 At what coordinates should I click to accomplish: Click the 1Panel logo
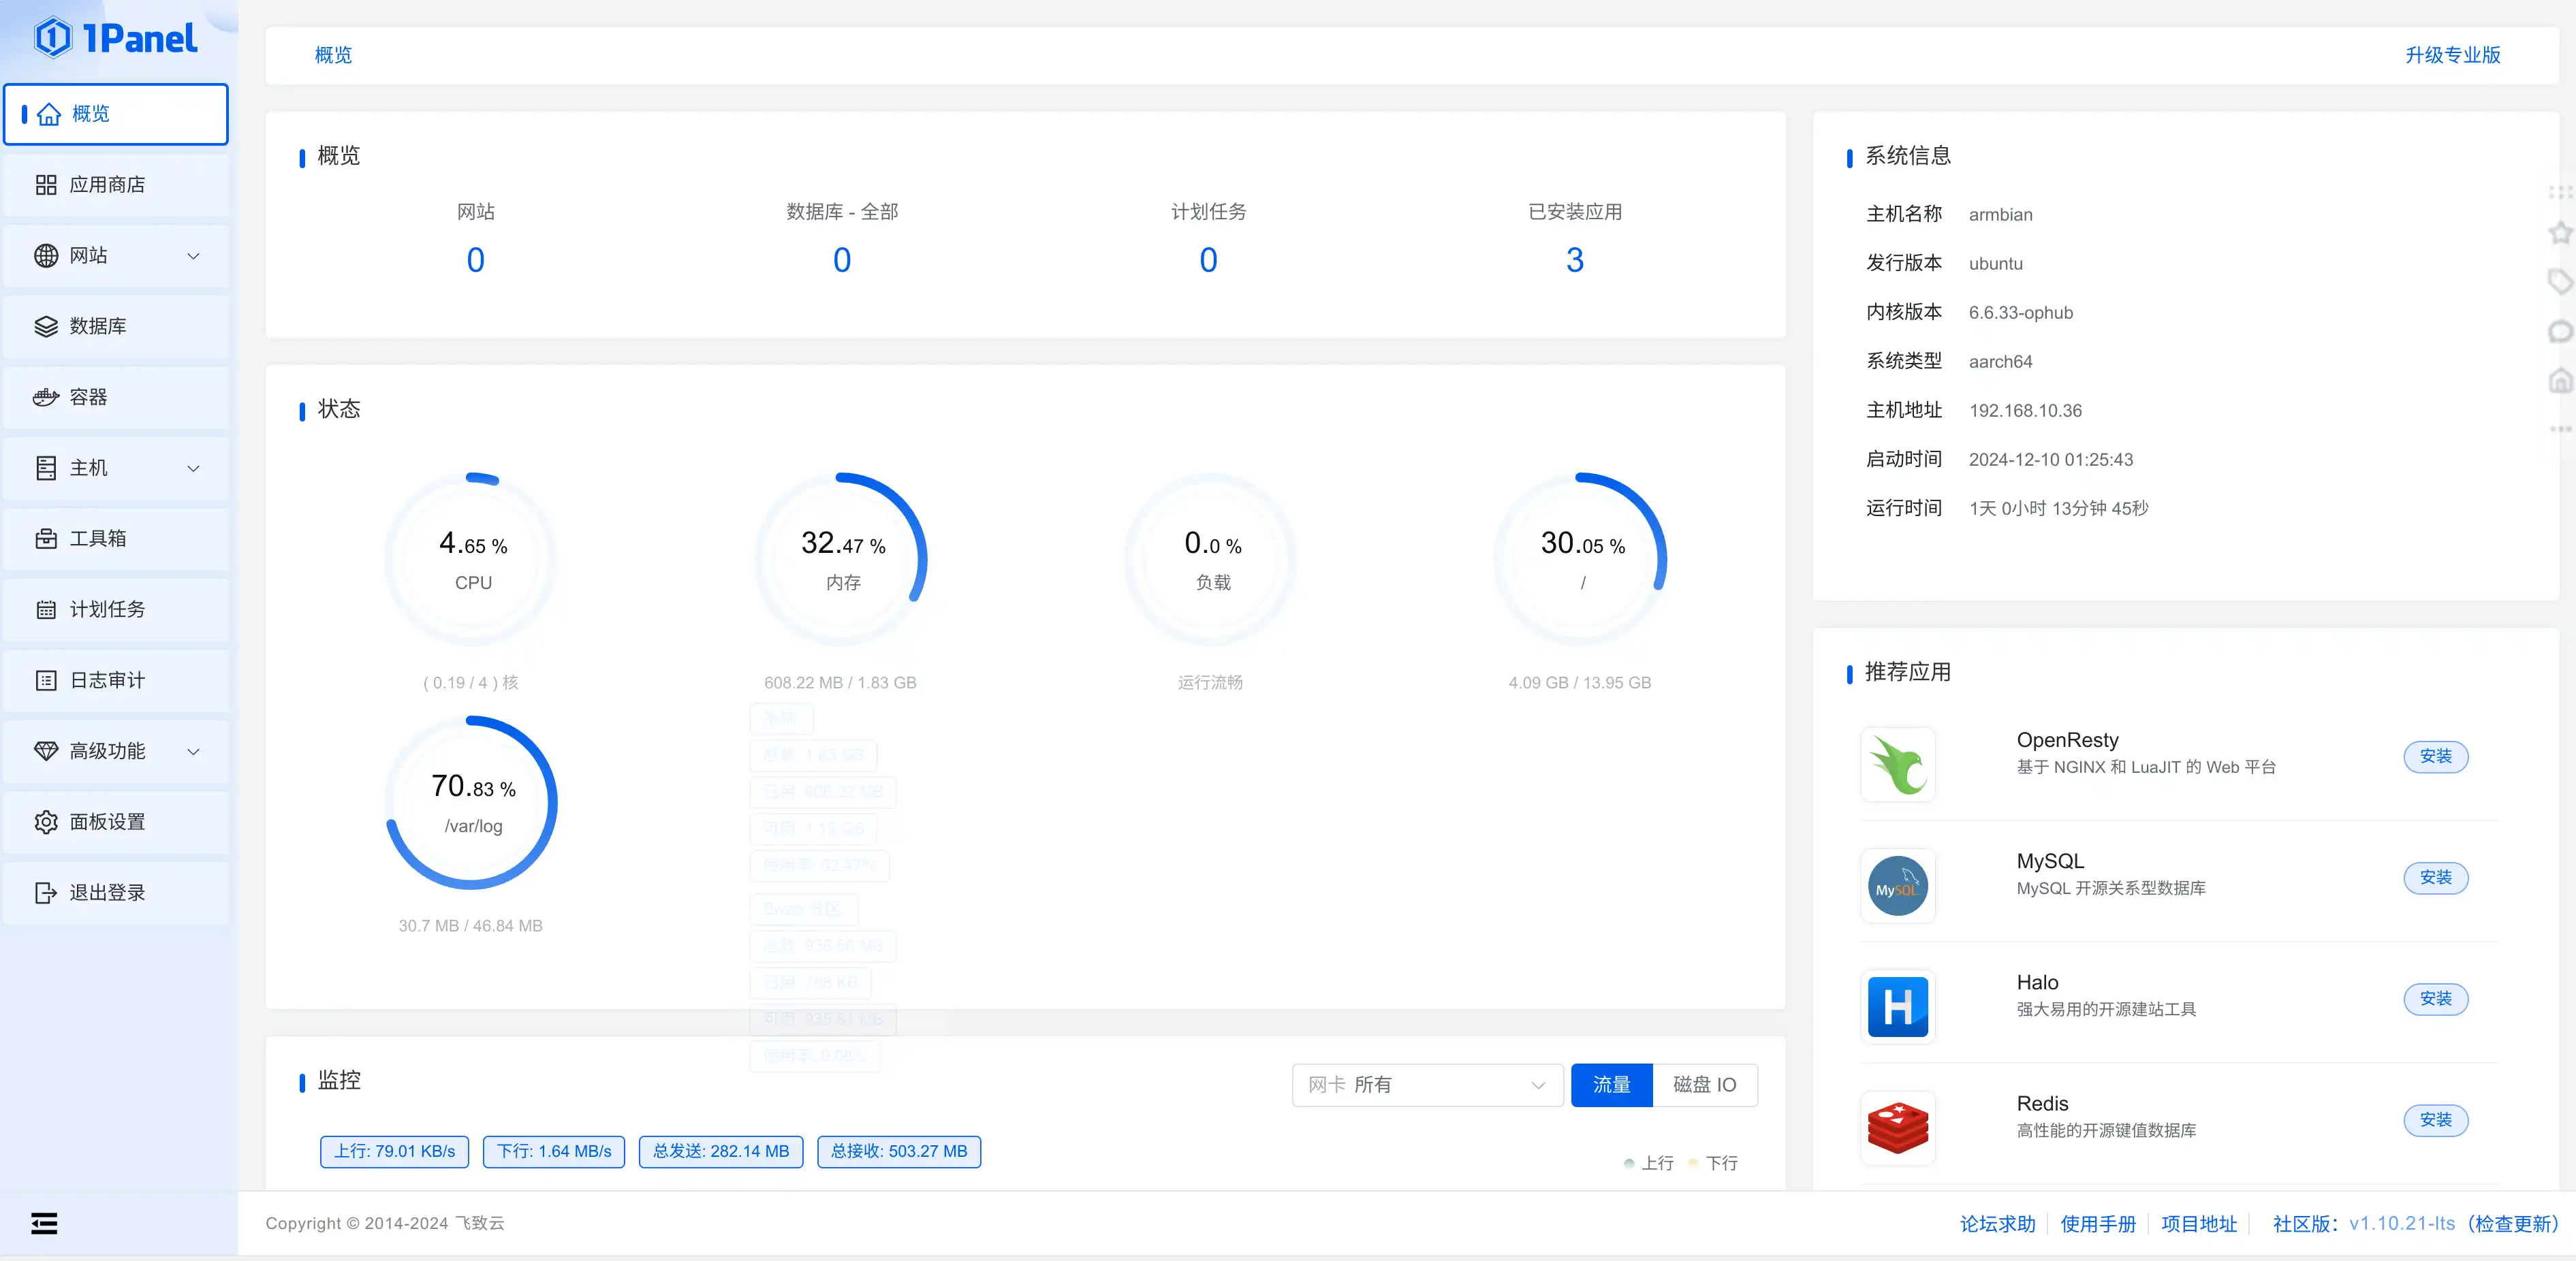coord(116,38)
